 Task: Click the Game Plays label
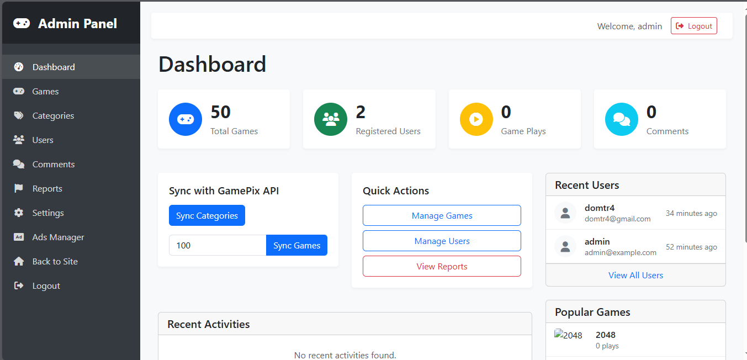[x=523, y=131]
